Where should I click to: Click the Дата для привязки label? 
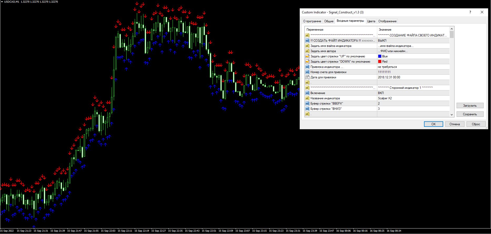(323, 77)
